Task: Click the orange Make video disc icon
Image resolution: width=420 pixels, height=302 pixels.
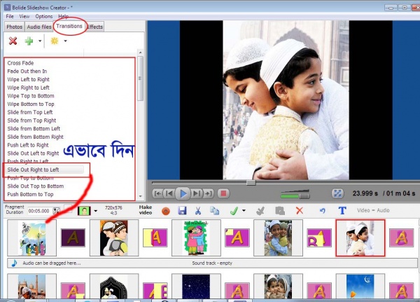Action: pos(166,212)
